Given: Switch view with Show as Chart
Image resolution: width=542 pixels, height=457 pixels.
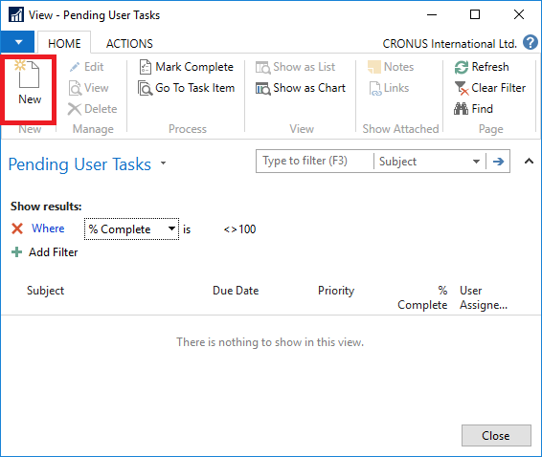Looking at the screenshot, I should pos(301,88).
